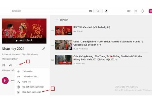The width and height of the screenshot is (152, 101).
Task: Edit playlist title with pencil icon
Action: pyautogui.click(x=44, y=49)
